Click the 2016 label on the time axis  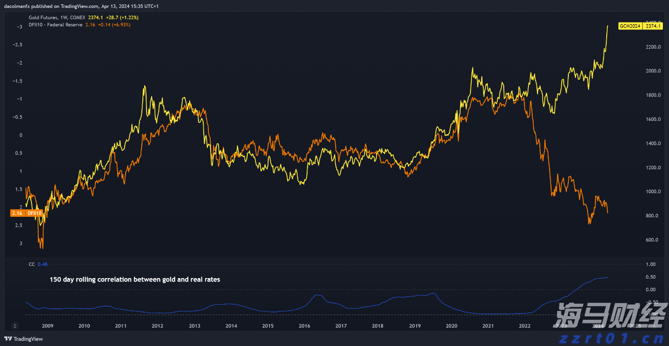tap(304, 326)
